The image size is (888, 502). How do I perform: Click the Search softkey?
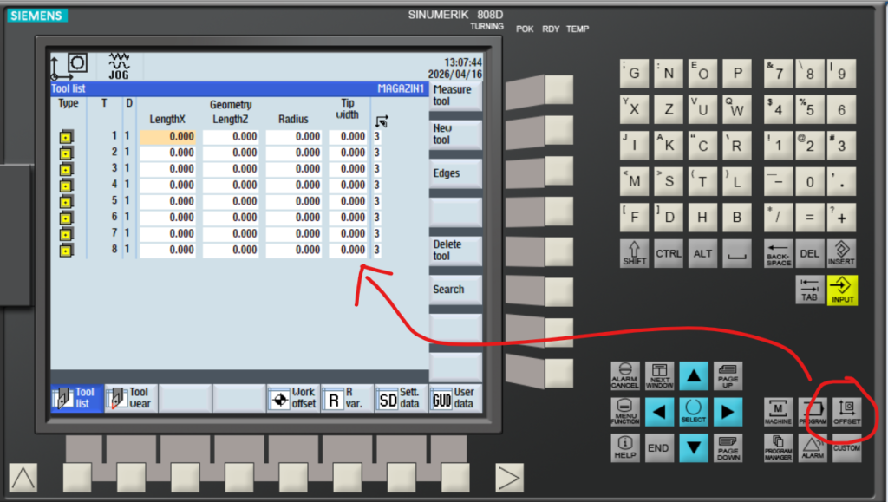pos(455,290)
